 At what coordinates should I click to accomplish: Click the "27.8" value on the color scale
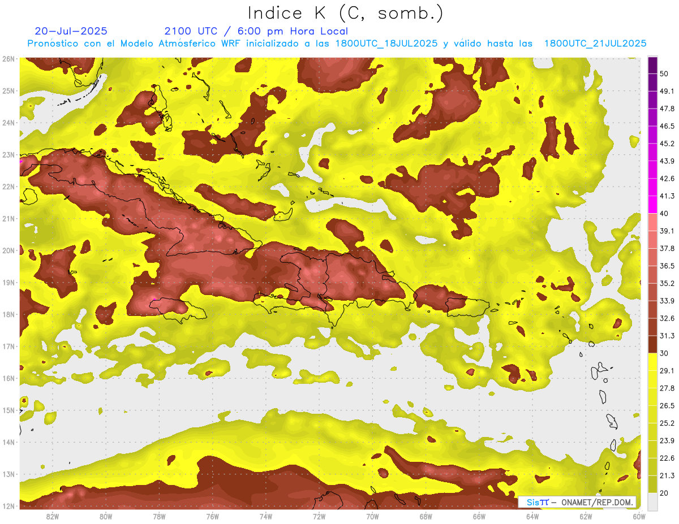click(667, 388)
